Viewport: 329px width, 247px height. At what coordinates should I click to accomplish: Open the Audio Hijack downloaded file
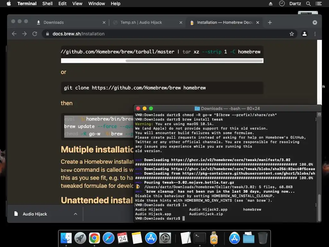coord(35,214)
